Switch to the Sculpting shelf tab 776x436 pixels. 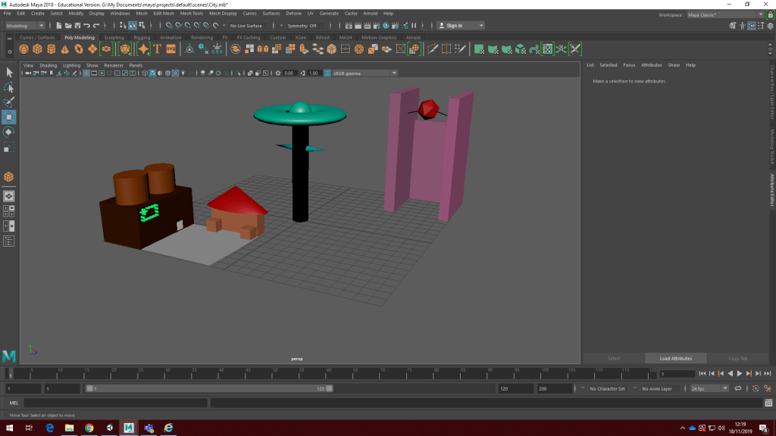pyautogui.click(x=114, y=37)
